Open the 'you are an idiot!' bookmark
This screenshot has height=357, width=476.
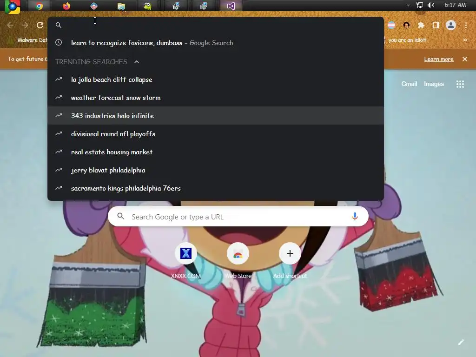(x=407, y=40)
